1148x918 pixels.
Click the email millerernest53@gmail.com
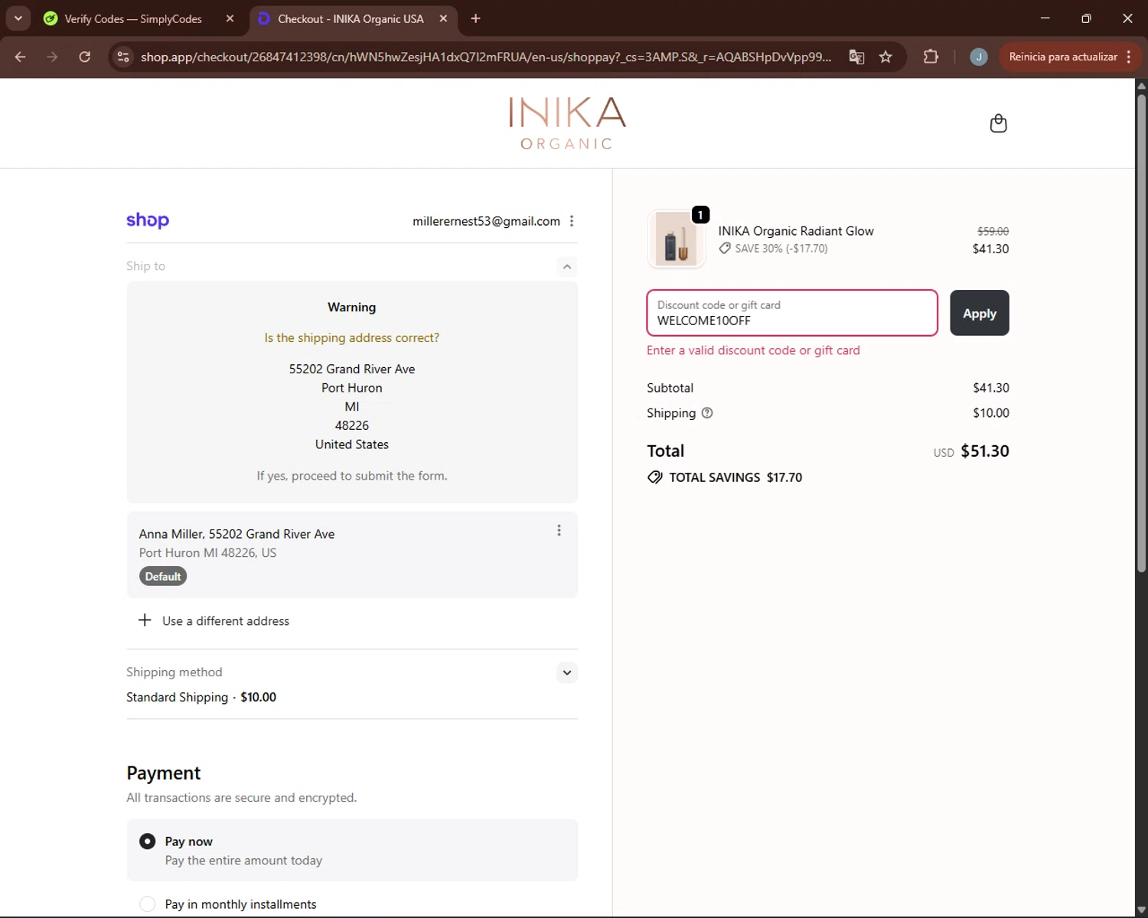(x=486, y=221)
